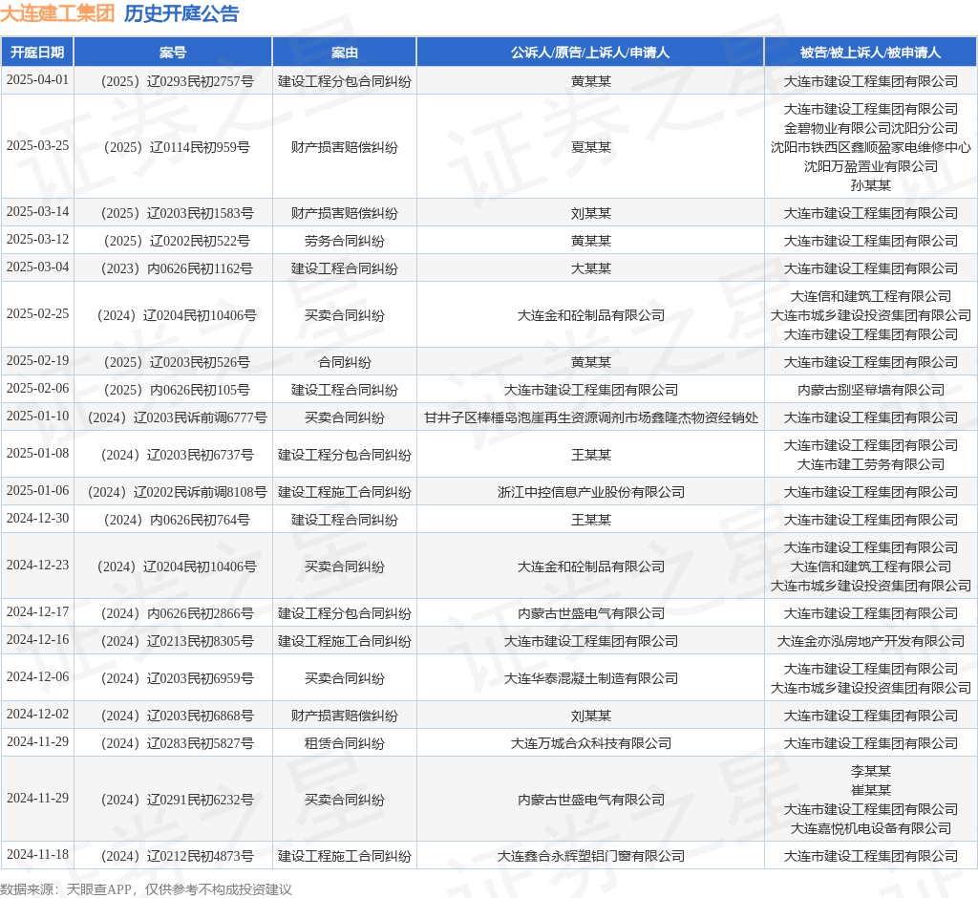This screenshot has height=898, width=978.
Task: Click cause 租赁合同纠纷
Action: point(344,743)
